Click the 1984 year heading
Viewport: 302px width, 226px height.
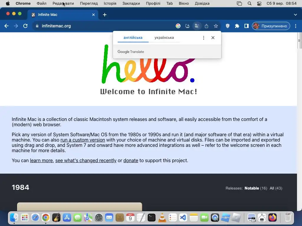[x=20, y=187]
